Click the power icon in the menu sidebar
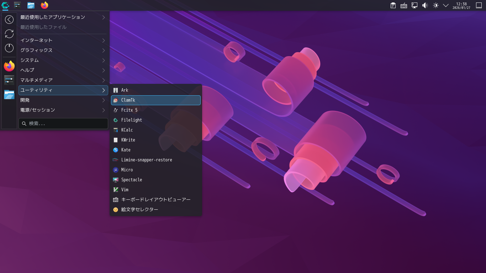The width and height of the screenshot is (486, 273). tap(9, 48)
